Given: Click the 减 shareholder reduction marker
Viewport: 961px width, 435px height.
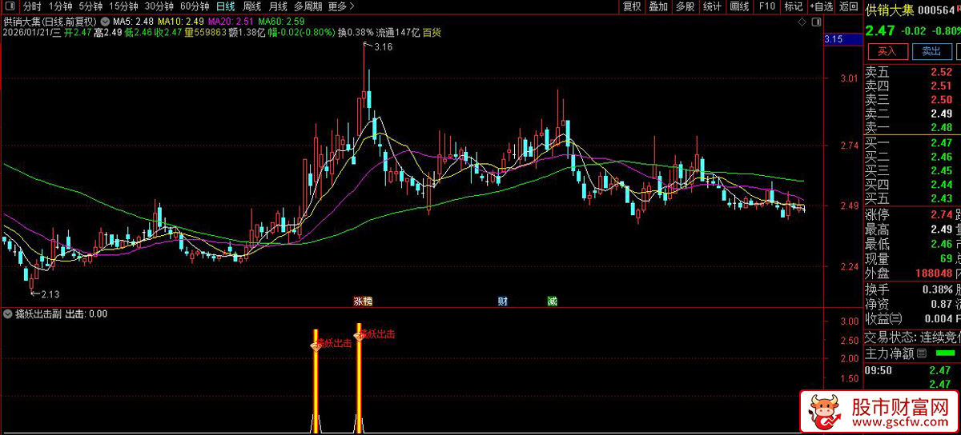Looking at the screenshot, I should [552, 301].
